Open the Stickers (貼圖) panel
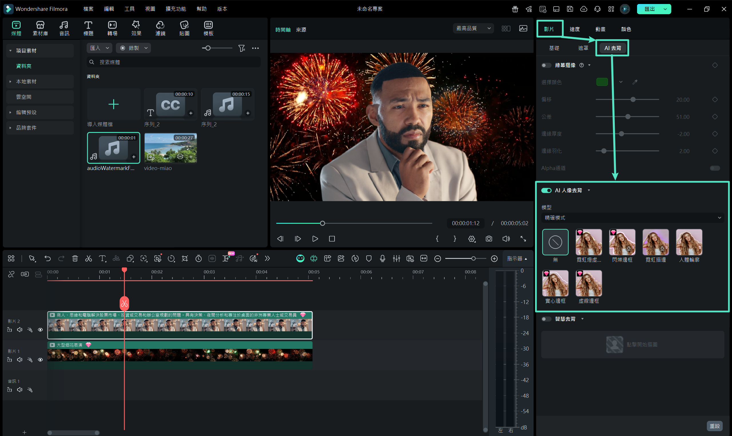Image resolution: width=732 pixels, height=436 pixels. (184, 28)
